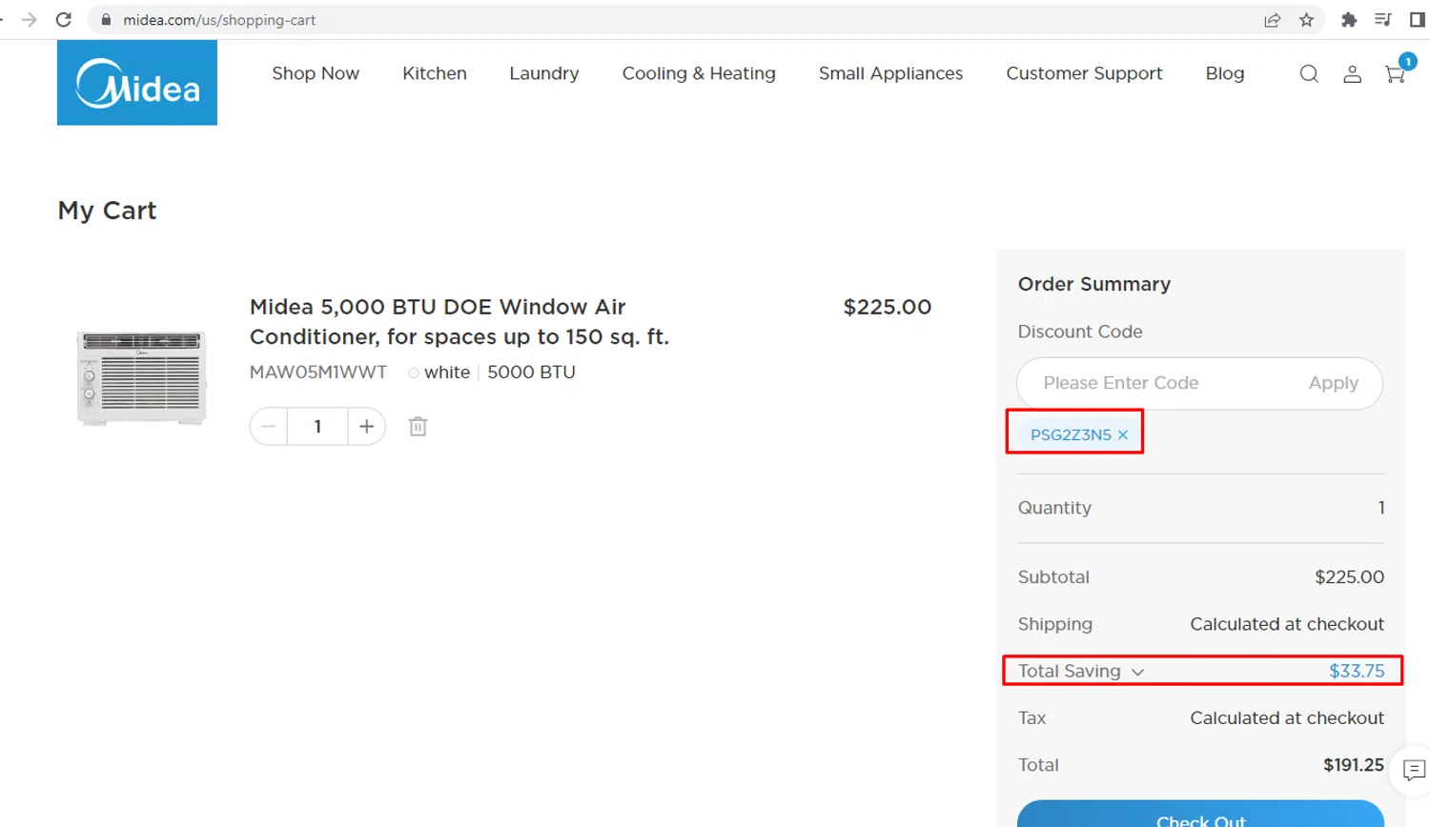
Task: Open the Midea 5,000 BTU product title
Action: point(460,321)
